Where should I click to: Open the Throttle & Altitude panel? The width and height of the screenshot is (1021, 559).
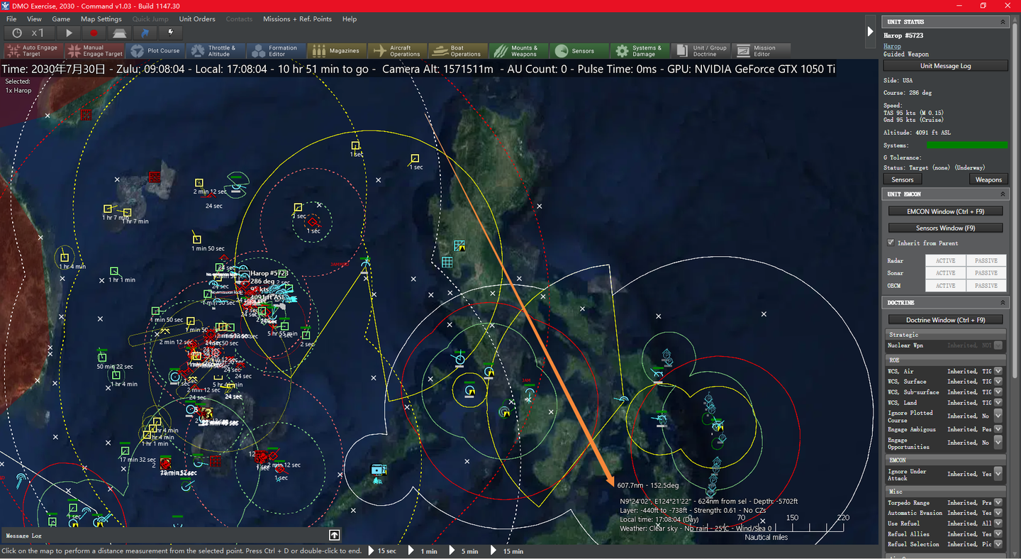coord(215,50)
